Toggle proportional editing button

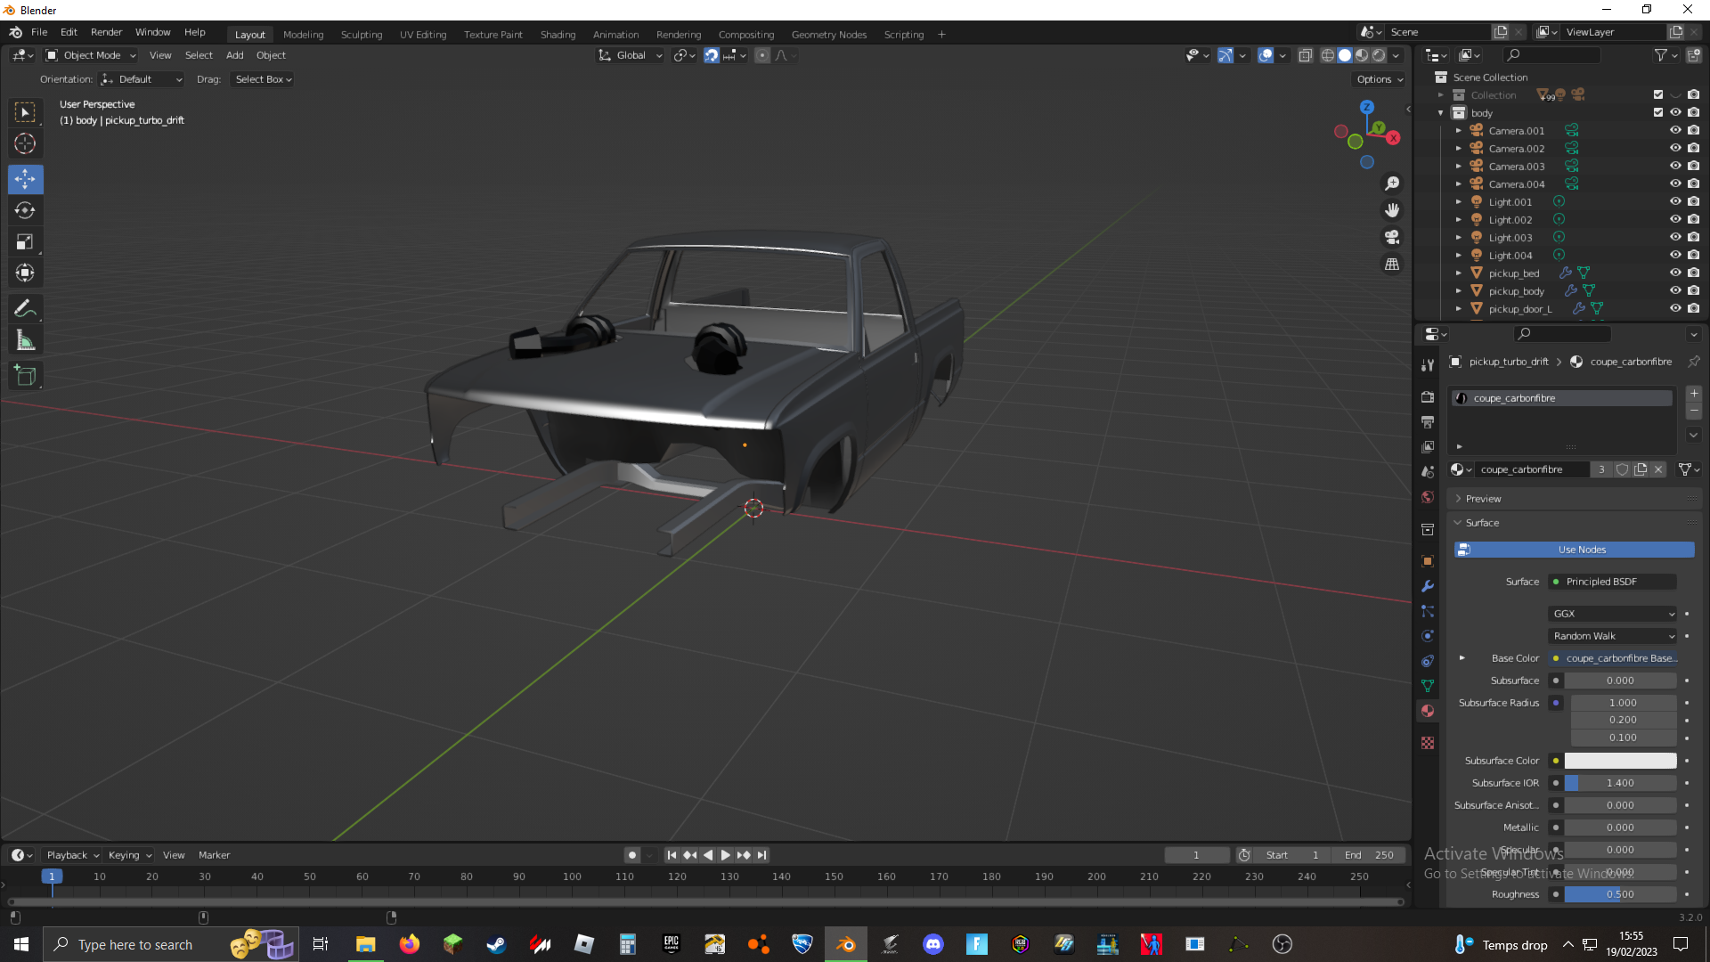click(x=762, y=55)
